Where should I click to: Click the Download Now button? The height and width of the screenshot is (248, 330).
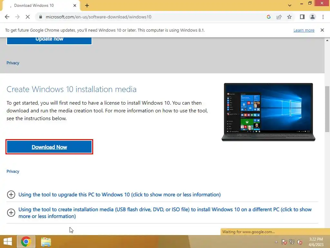pos(49,147)
